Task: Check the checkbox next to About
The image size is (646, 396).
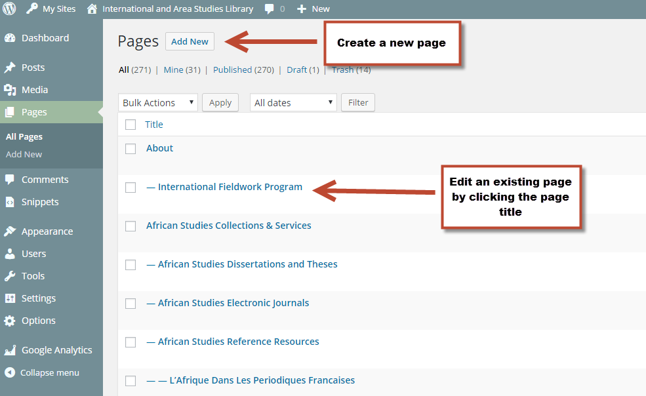Action: click(x=130, y=148)
